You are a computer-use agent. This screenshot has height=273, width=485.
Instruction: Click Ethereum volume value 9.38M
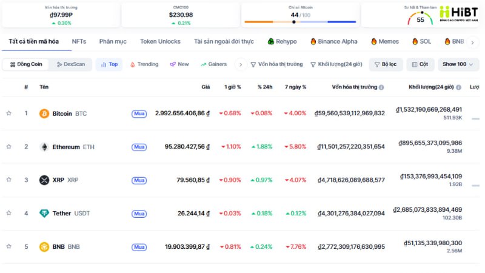pos(454,151)
